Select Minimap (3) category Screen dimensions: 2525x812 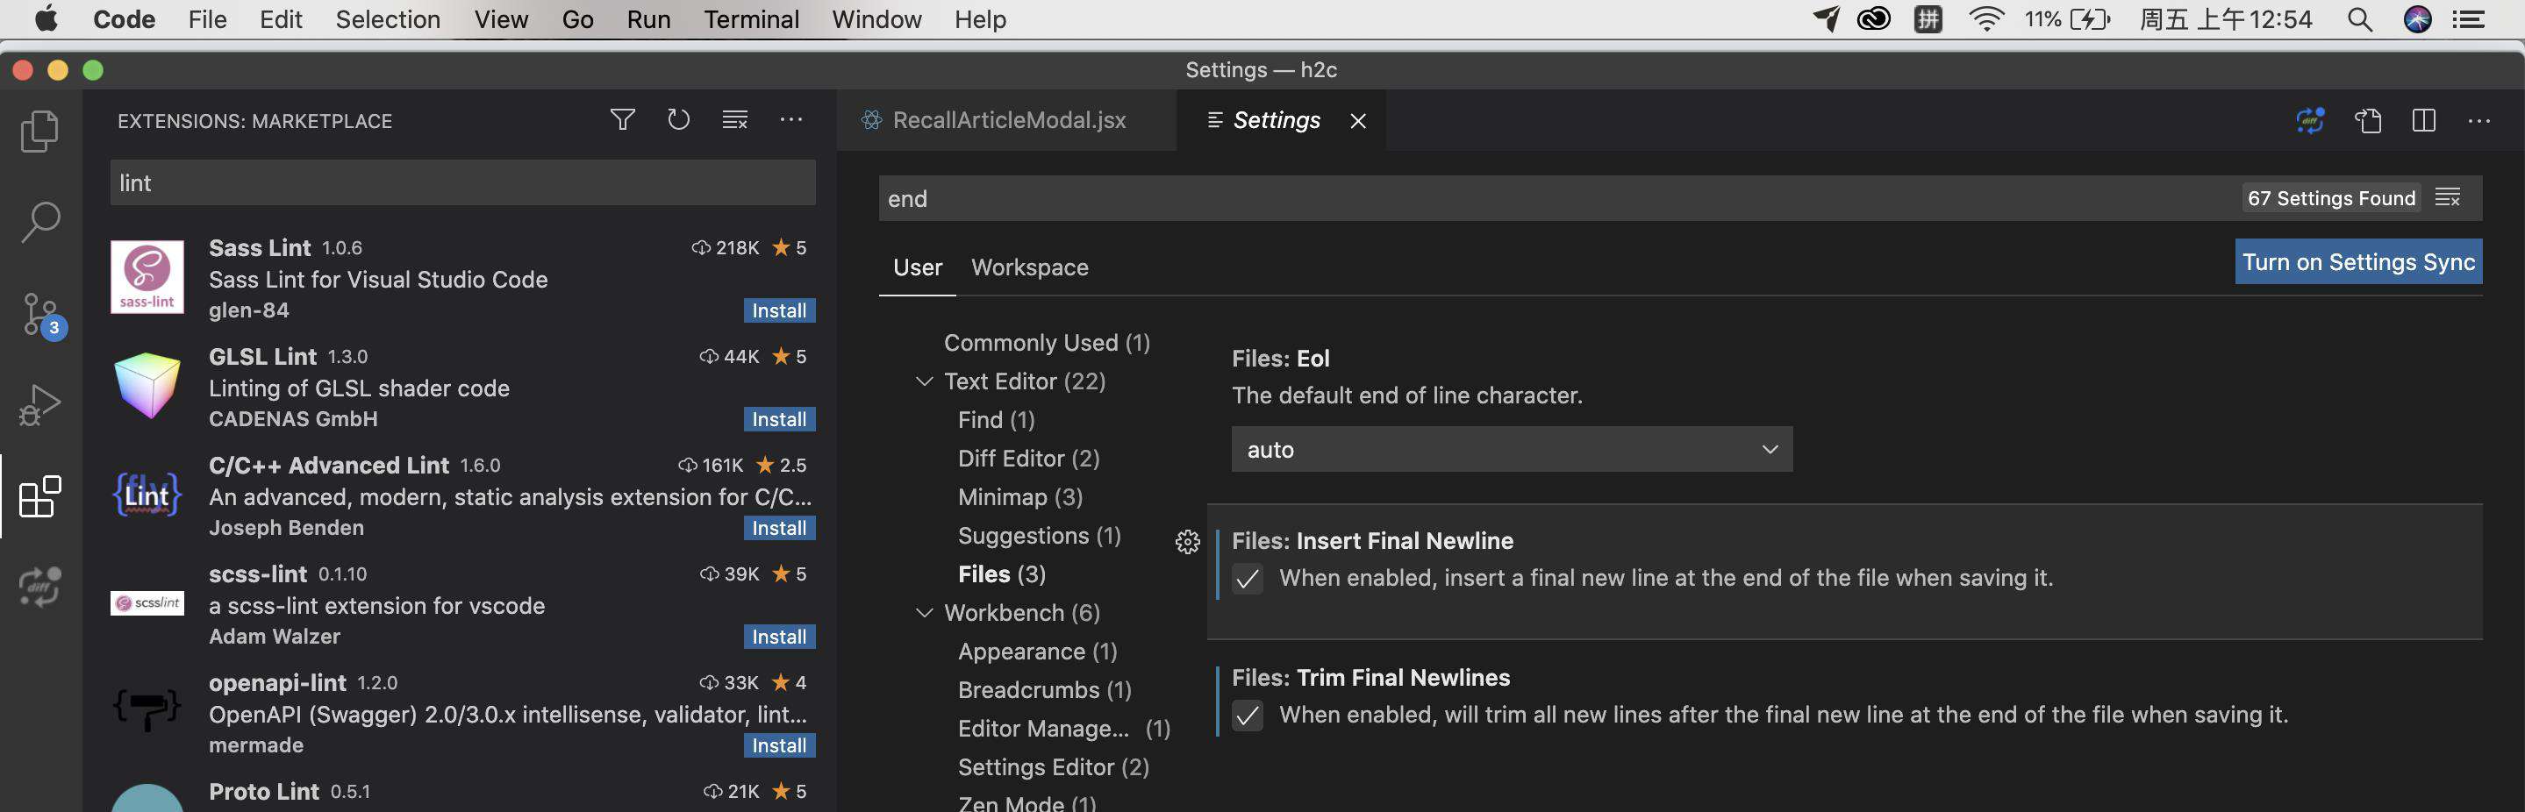1019,497
